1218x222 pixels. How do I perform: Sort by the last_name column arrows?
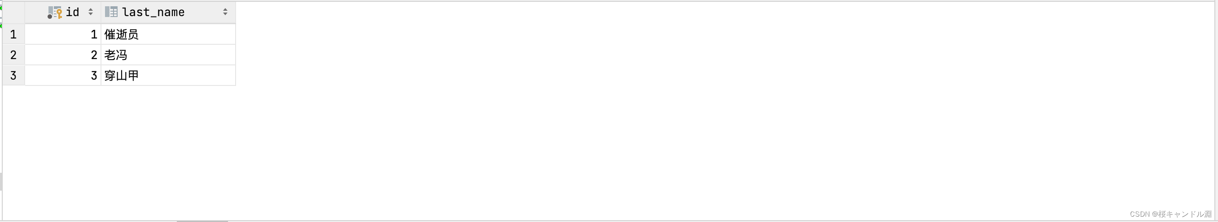(225, 12)
